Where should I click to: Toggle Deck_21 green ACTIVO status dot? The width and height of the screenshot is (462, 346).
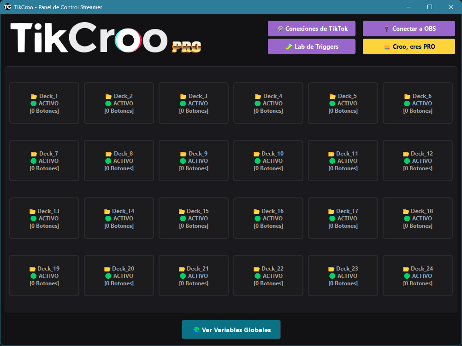183,276
